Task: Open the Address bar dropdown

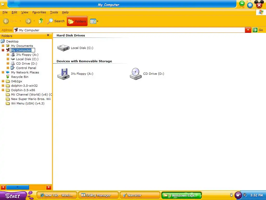Action: (248, 30)
